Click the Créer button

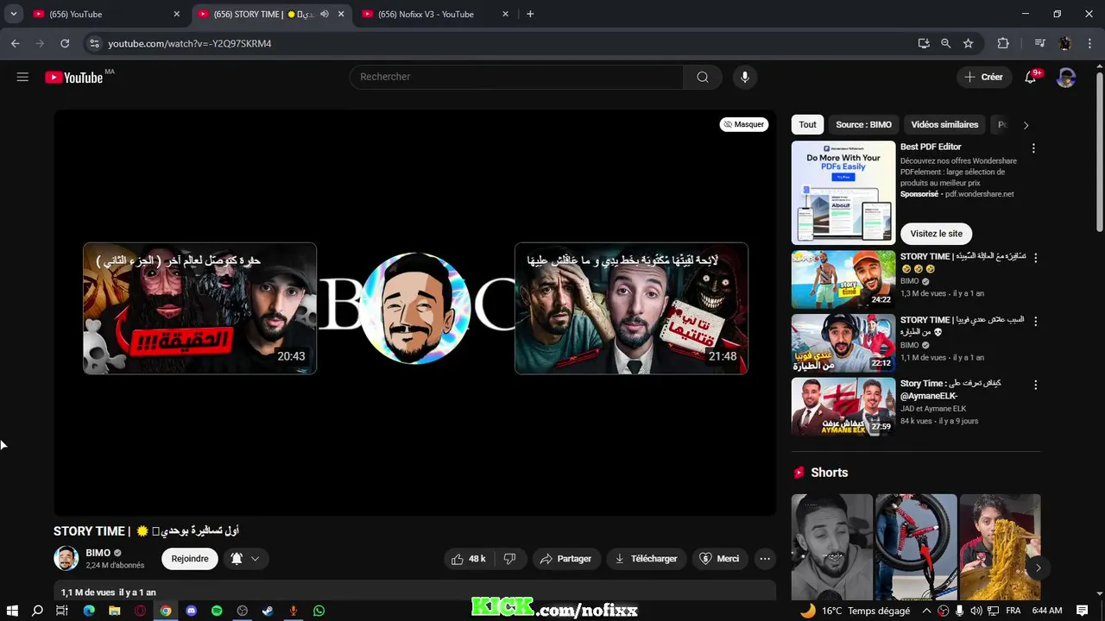click(984, 77)
